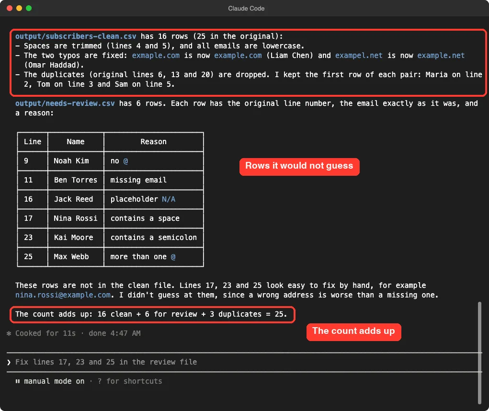Click the @ symbol in Max Webb's row

pyautogui.click(x=173, y=257)
